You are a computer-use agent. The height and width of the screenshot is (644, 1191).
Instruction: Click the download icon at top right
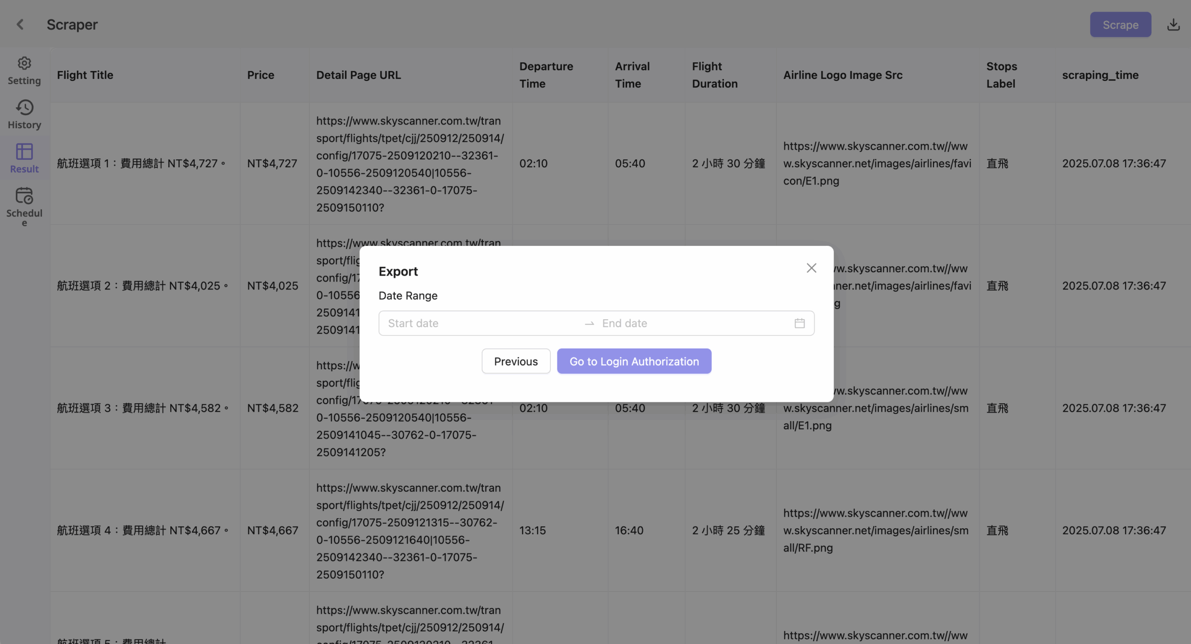[x=1173, y=24]
